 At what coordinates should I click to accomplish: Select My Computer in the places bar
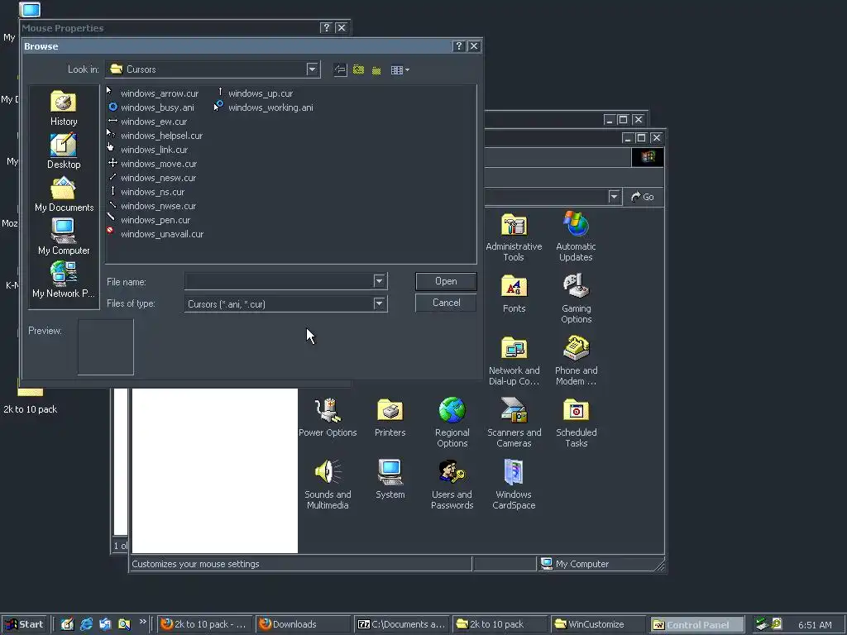(64, 237)
